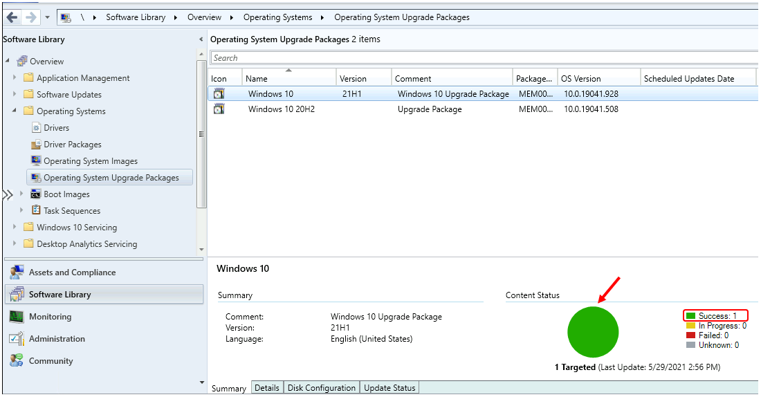
Task: Expand the Software Updates folder
Action: point(15,93)
